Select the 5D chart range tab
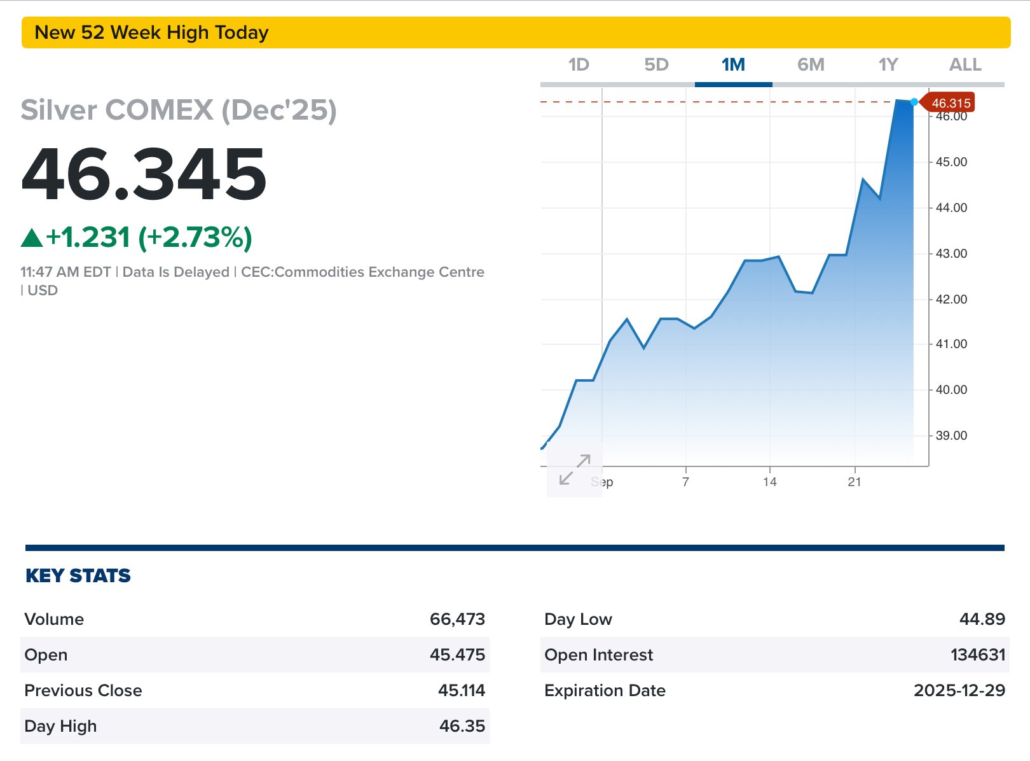The width and height of the screenshot is (1030, 761). click(656, 65)
